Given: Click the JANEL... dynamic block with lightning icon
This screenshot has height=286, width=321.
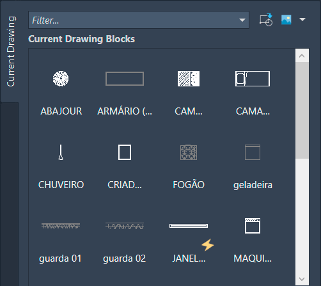Looking at the screenshot, I should [x=189, y=226].
